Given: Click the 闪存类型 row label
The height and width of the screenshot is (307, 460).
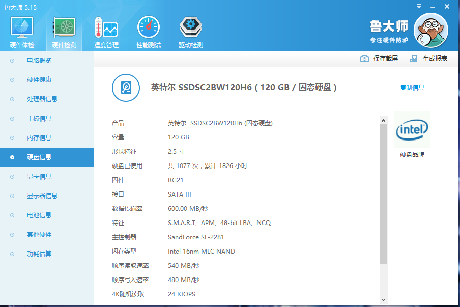Looking at the screenshot, I should pos(124,251).
